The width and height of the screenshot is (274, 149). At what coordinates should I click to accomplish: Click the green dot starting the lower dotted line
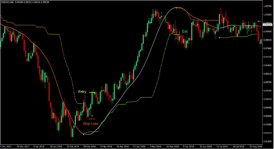click(219, 37)
